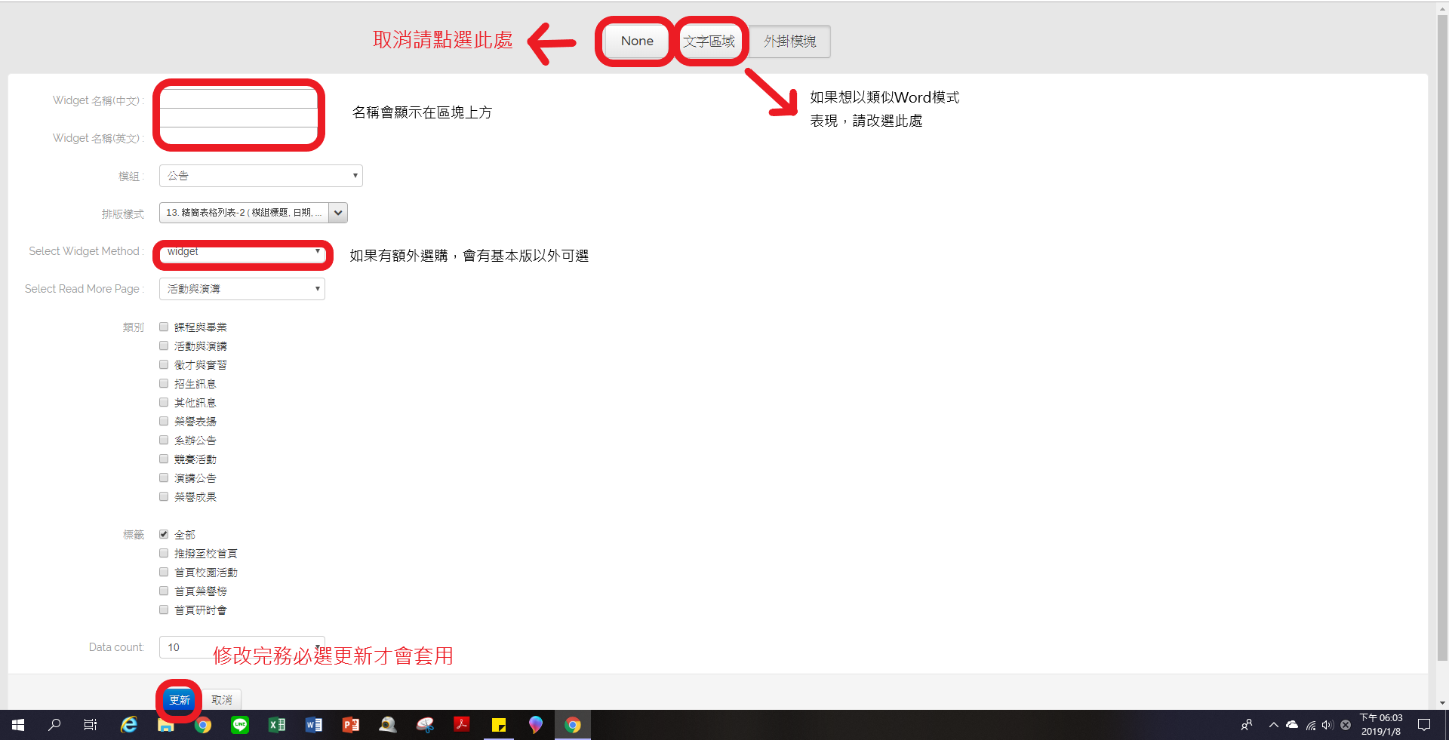Open Internet Explorer from the taskbar
Screen dimensions: 1449x740
click(129, 725)
